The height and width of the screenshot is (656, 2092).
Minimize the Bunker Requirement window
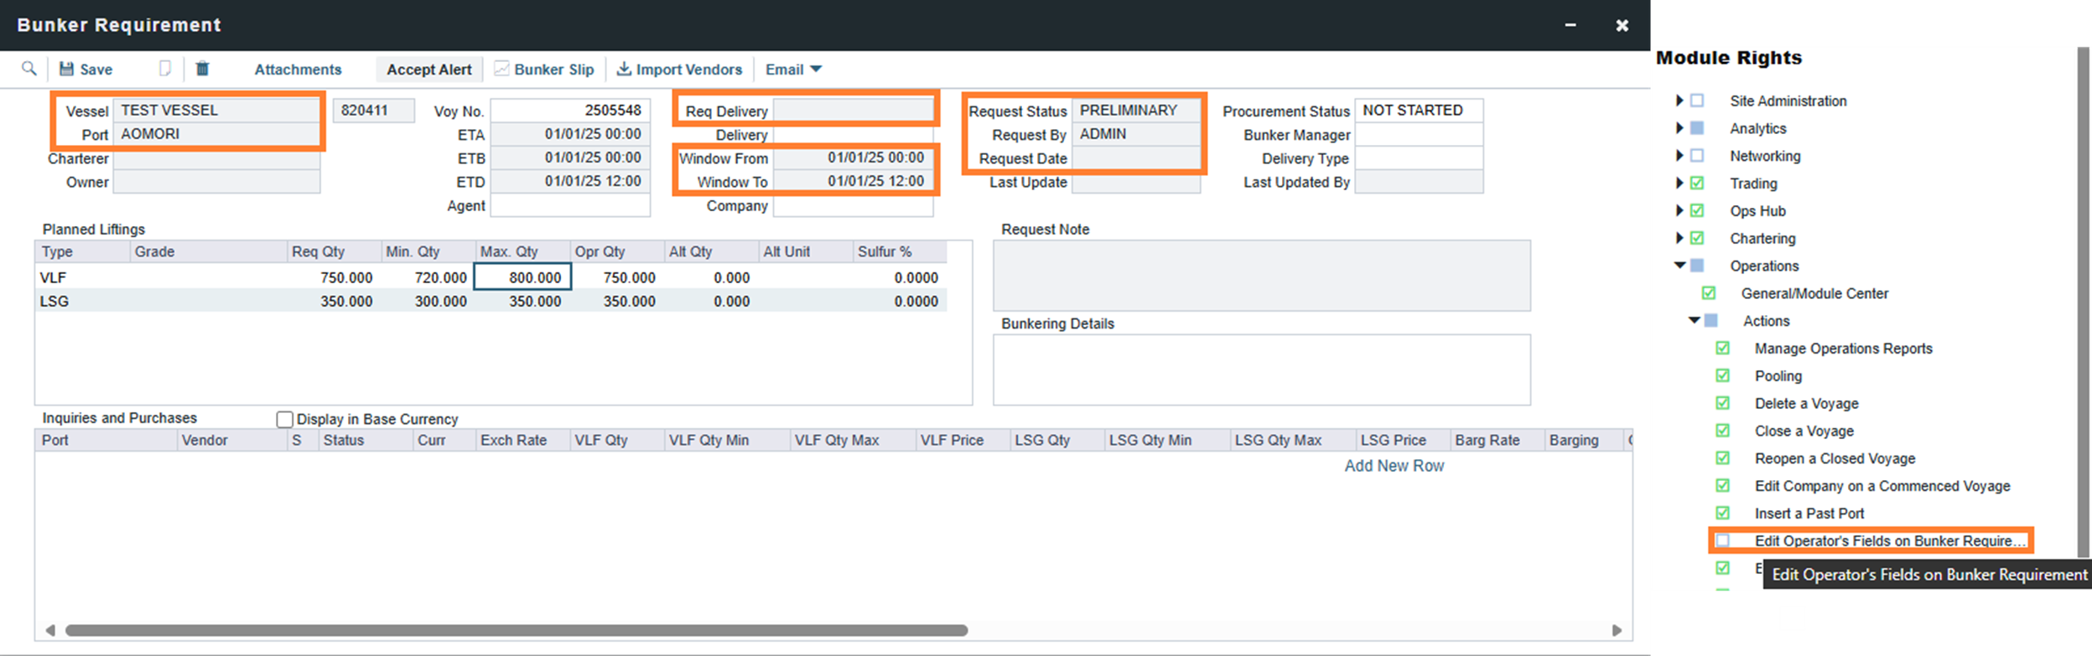pyautogui.click(x=1570, y=25)
